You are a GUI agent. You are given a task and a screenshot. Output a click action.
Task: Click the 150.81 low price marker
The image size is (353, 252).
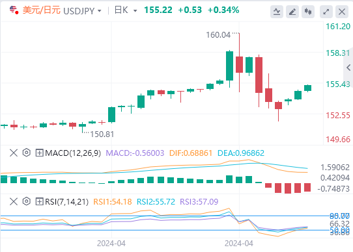pyautogui.click(x=102, y=134)
